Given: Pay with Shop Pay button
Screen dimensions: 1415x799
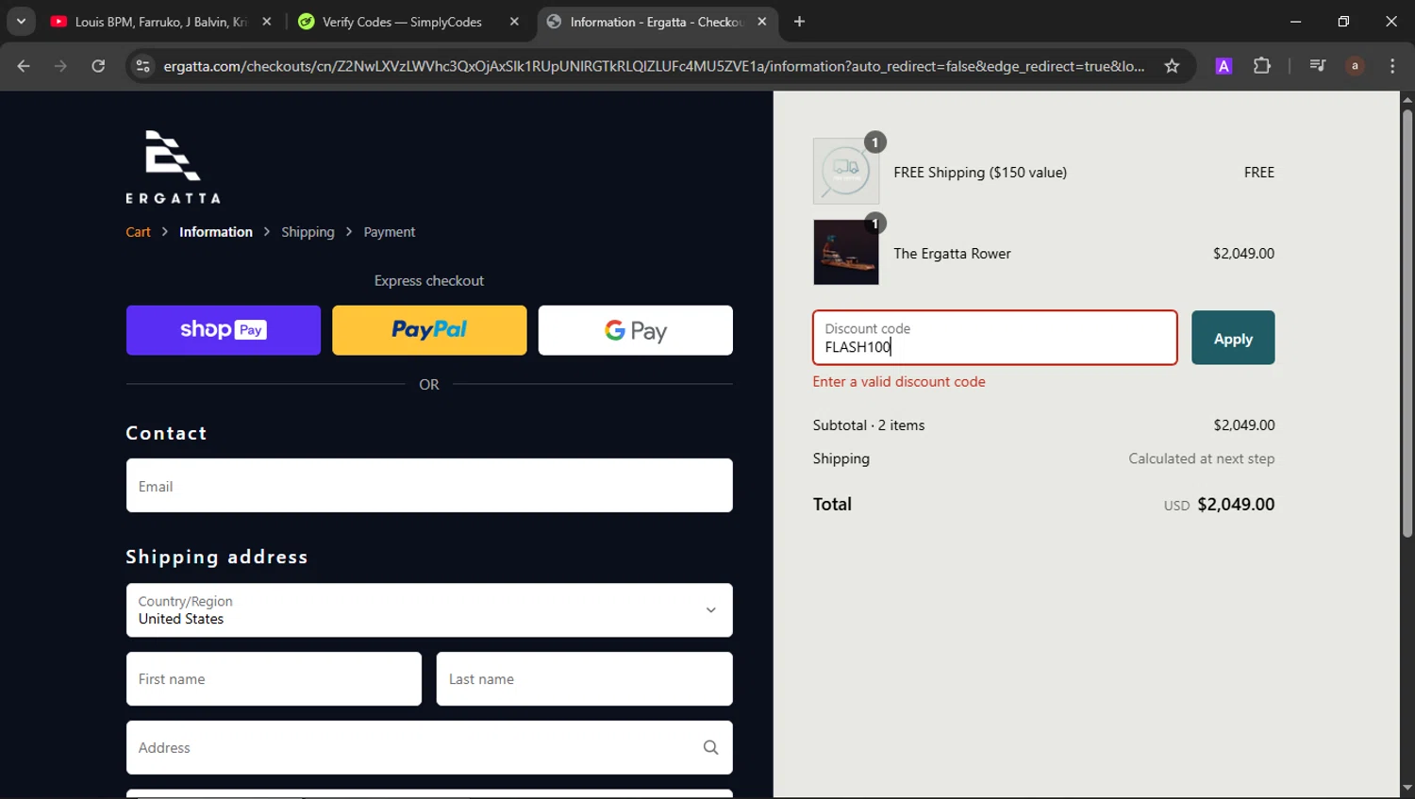Looking at the screenshot, I should 224,330.
